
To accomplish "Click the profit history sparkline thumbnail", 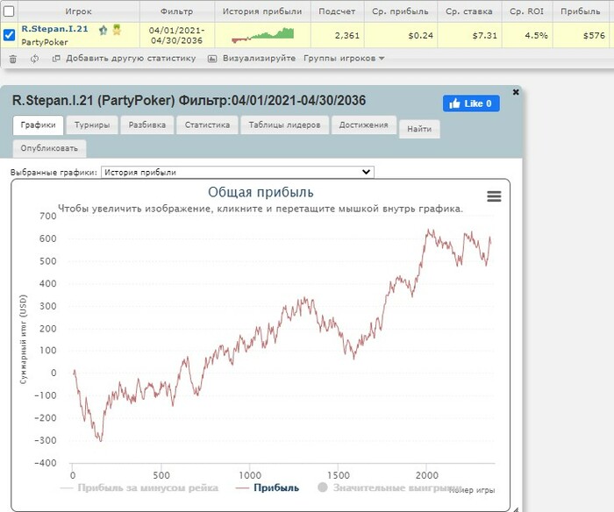I will point(262,35).
